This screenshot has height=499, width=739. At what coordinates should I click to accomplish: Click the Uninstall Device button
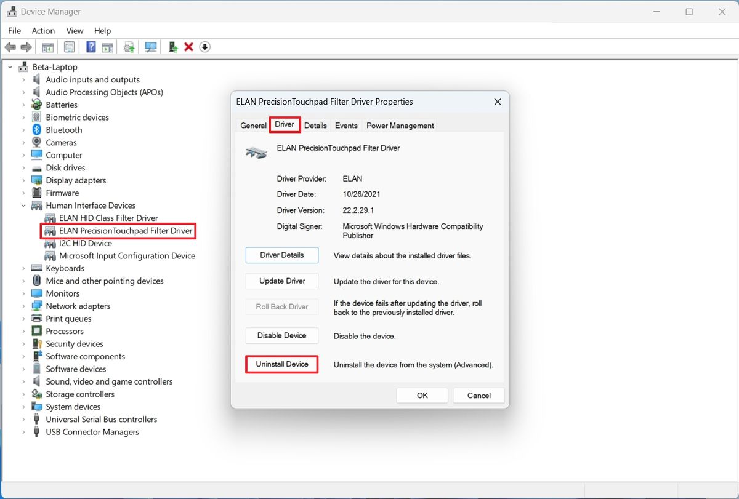[x=281, y=364]
